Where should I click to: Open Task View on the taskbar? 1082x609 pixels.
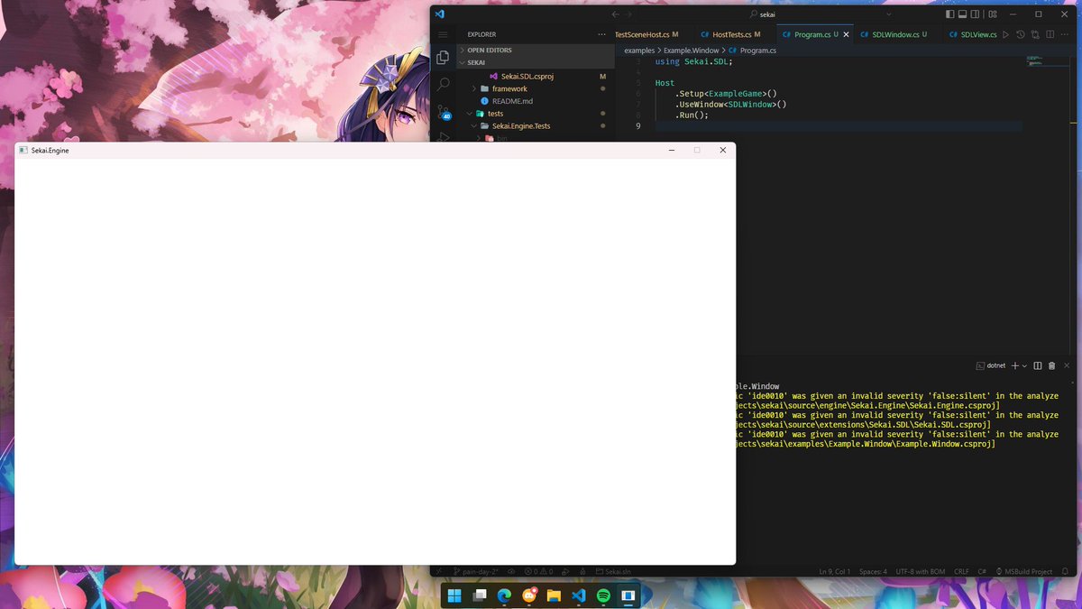480,595
